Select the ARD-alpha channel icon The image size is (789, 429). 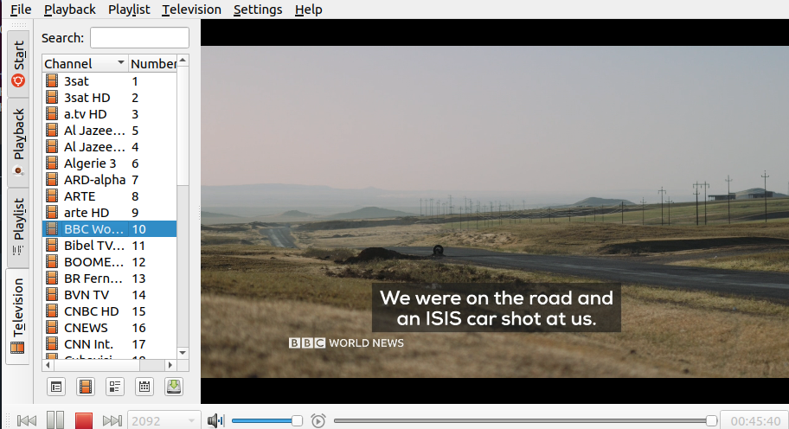(x=52, y=180)
